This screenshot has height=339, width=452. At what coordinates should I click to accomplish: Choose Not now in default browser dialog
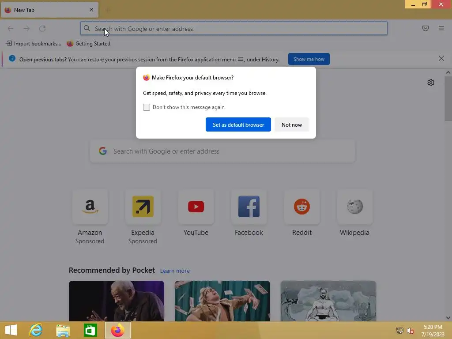[x=292, y=124]
